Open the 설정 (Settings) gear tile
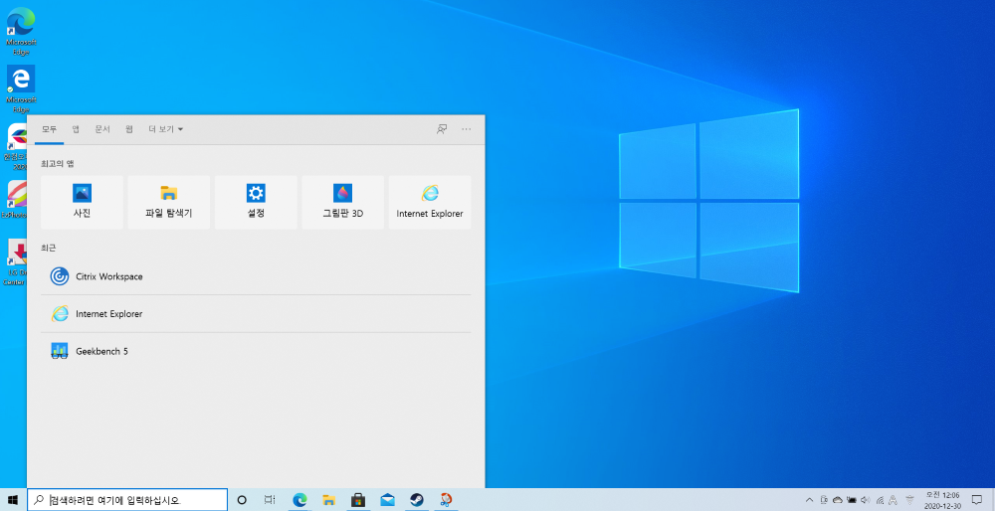 pos(256,202)
